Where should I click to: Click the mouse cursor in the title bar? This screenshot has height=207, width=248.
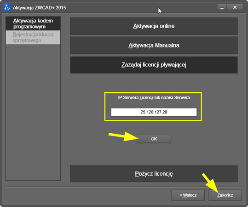click(160, 11)
